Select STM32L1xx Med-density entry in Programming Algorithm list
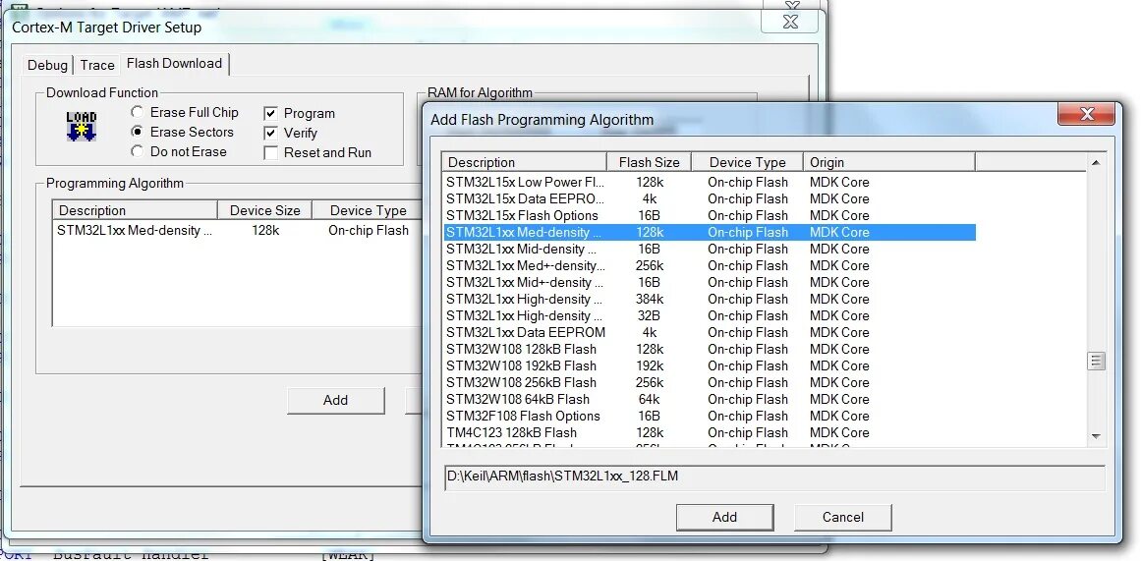The width and height of the screenshot is (1141, 561). coord(238,230)
